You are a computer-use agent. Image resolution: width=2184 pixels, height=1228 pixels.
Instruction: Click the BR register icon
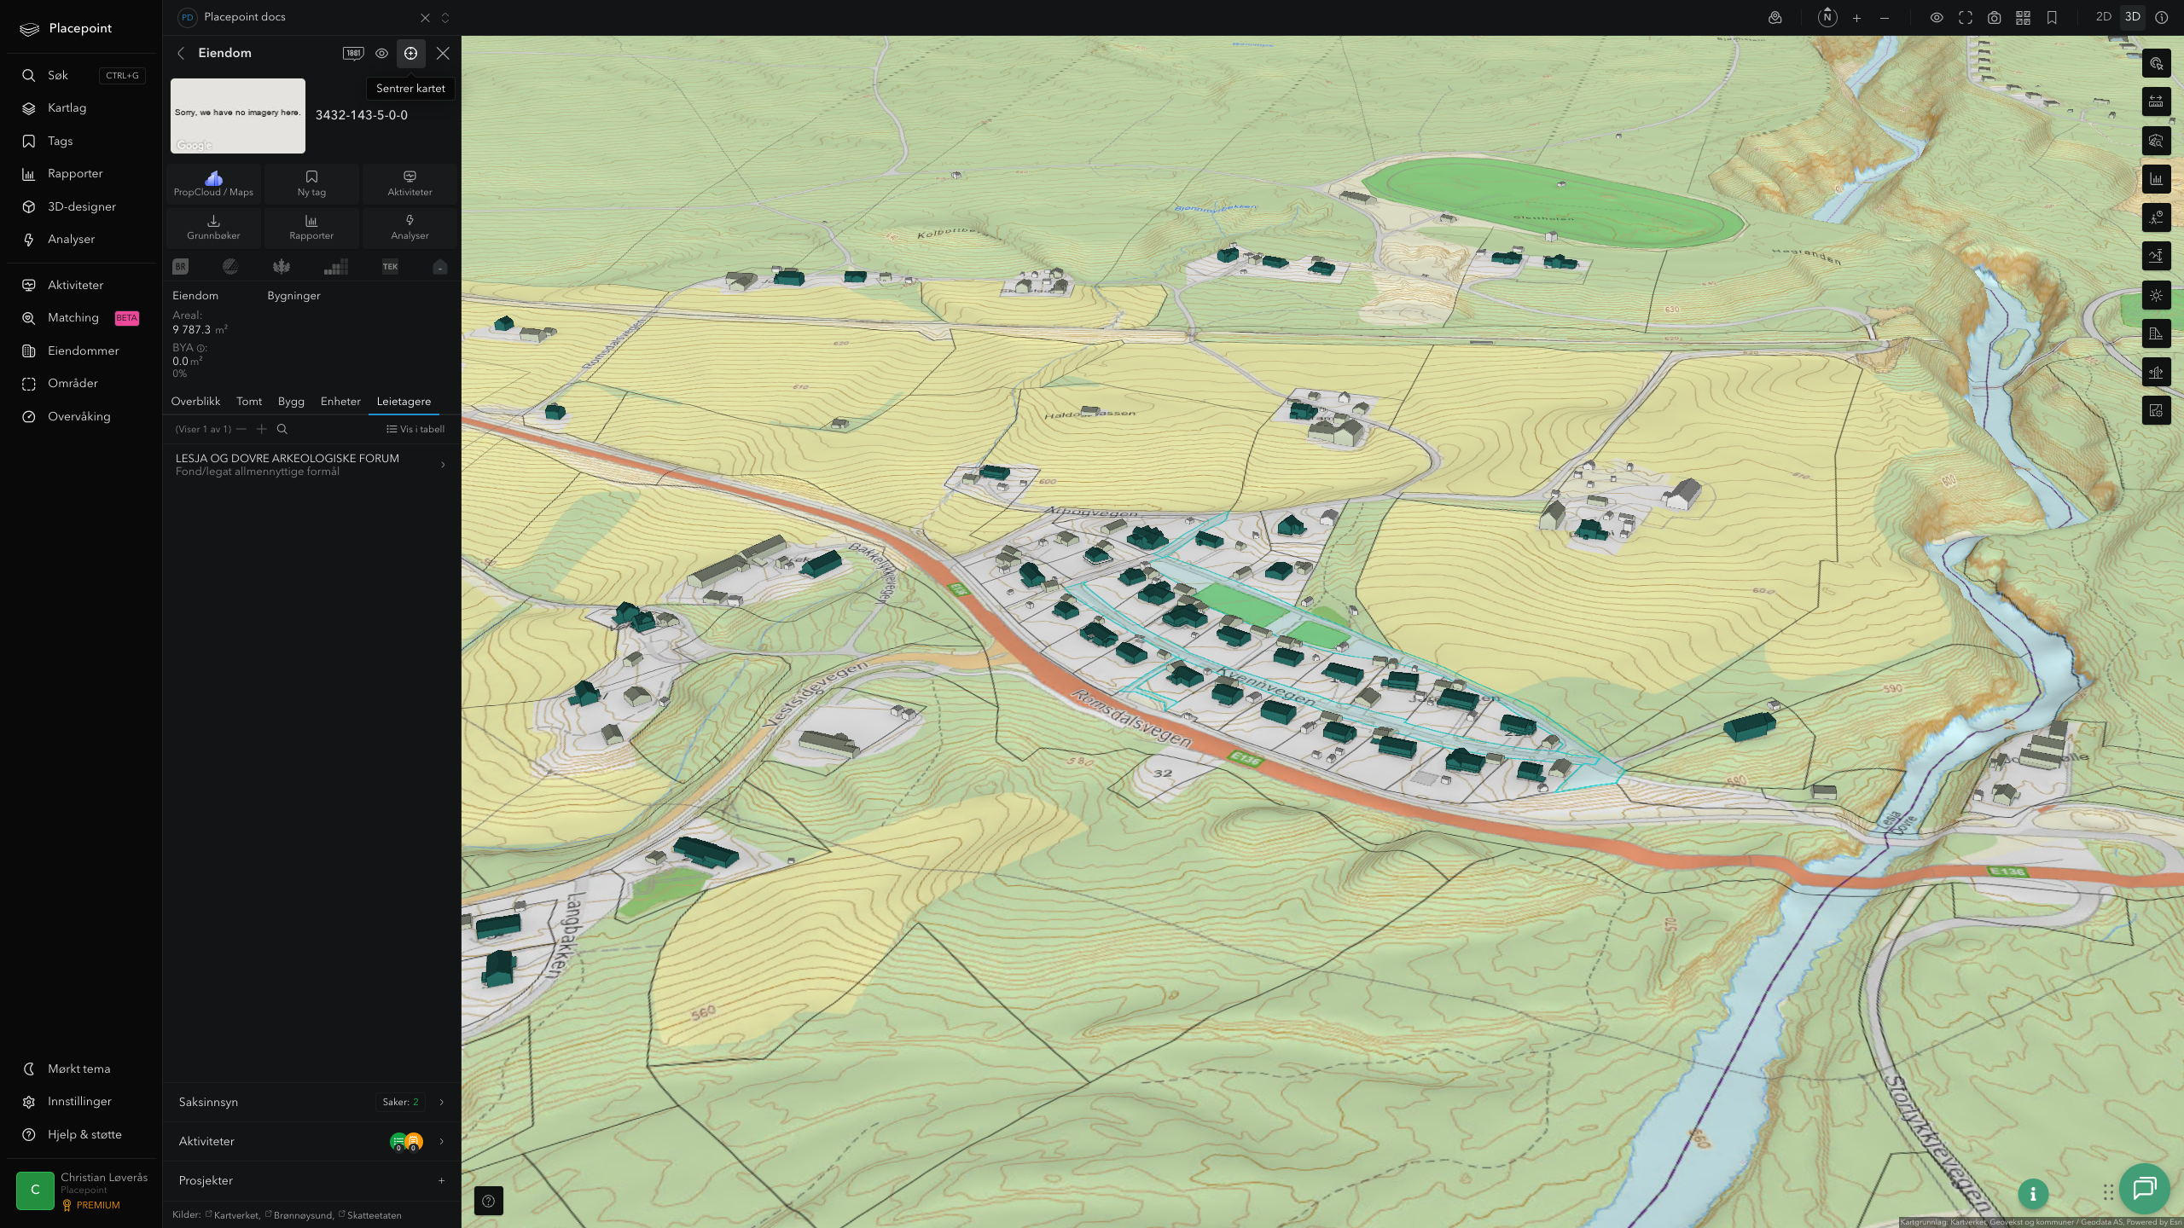pyautogui.click(x=180, y=267)
